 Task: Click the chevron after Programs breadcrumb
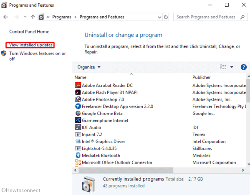pos(75,17)
